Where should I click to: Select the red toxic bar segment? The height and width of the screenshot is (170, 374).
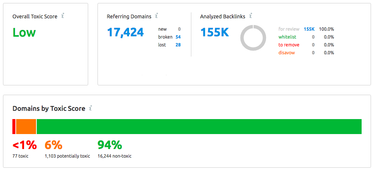point(14,127)
